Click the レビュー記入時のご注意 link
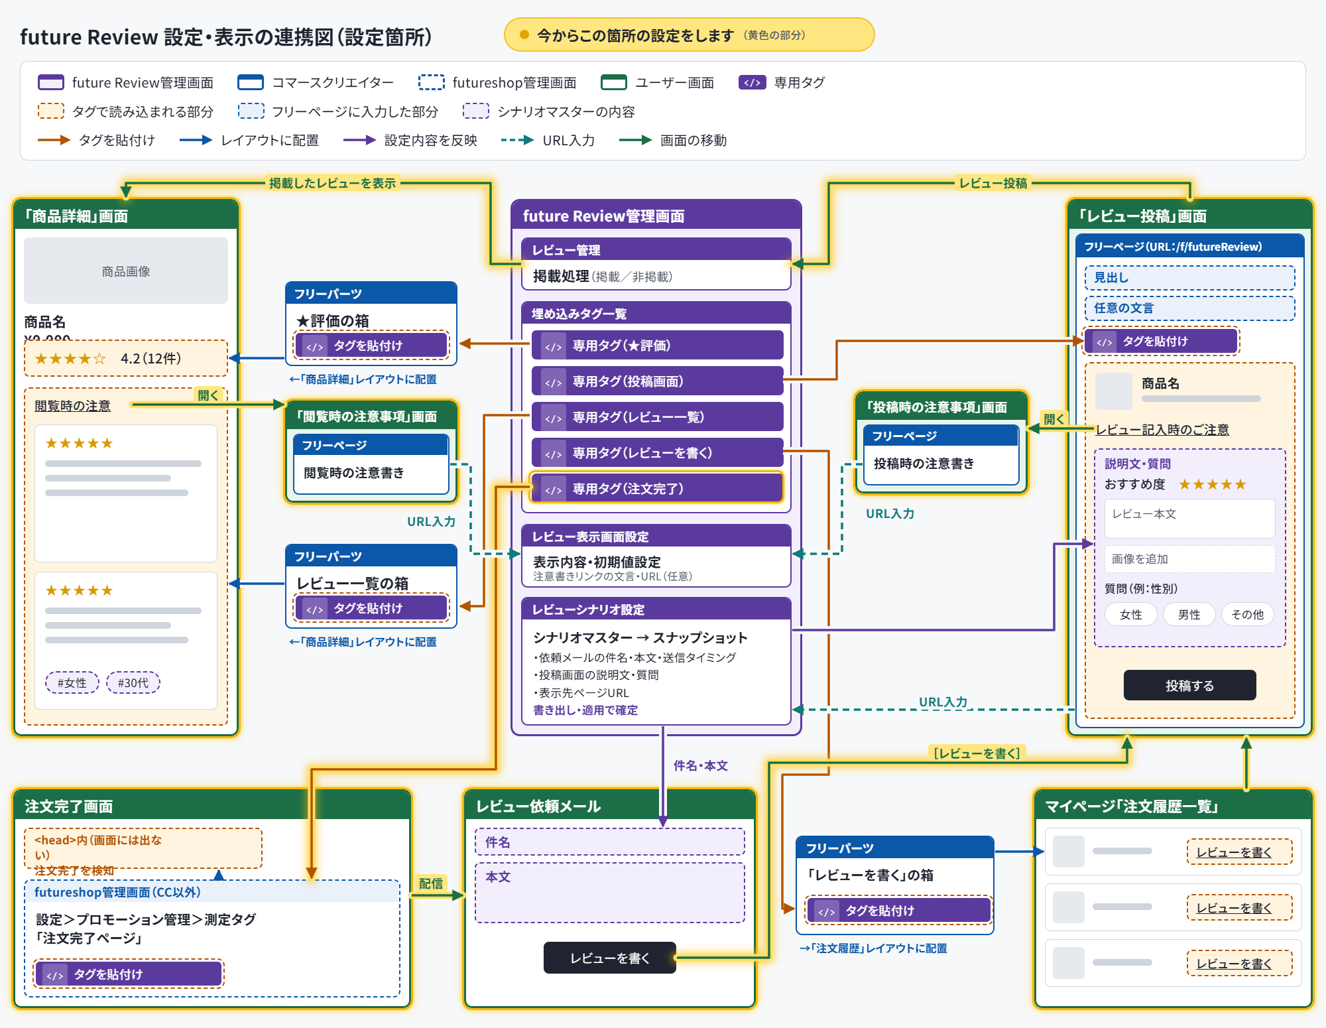This screenshot has width=1326, height=1028. click(1162, 430)
